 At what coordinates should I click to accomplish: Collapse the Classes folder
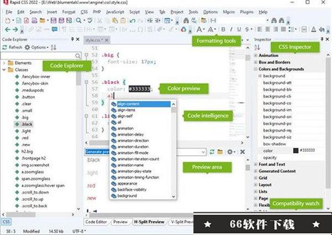point(4,70)
